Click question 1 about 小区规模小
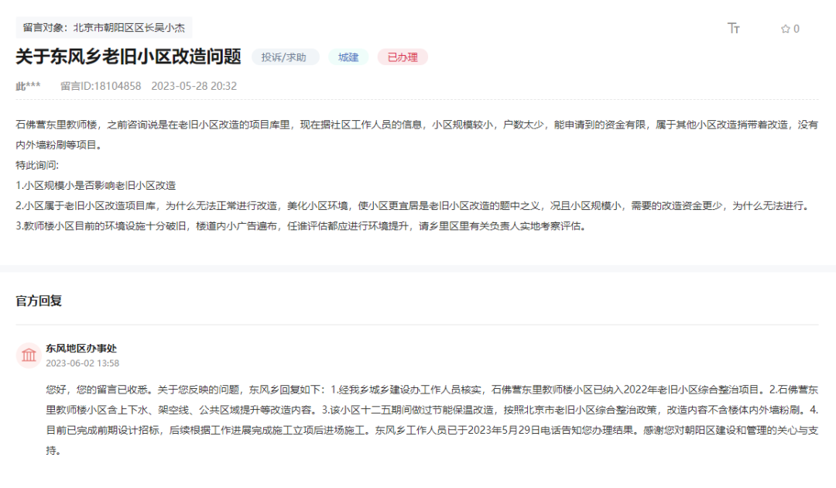The height and width of the screenshot is (488, 836). [96, 186]
